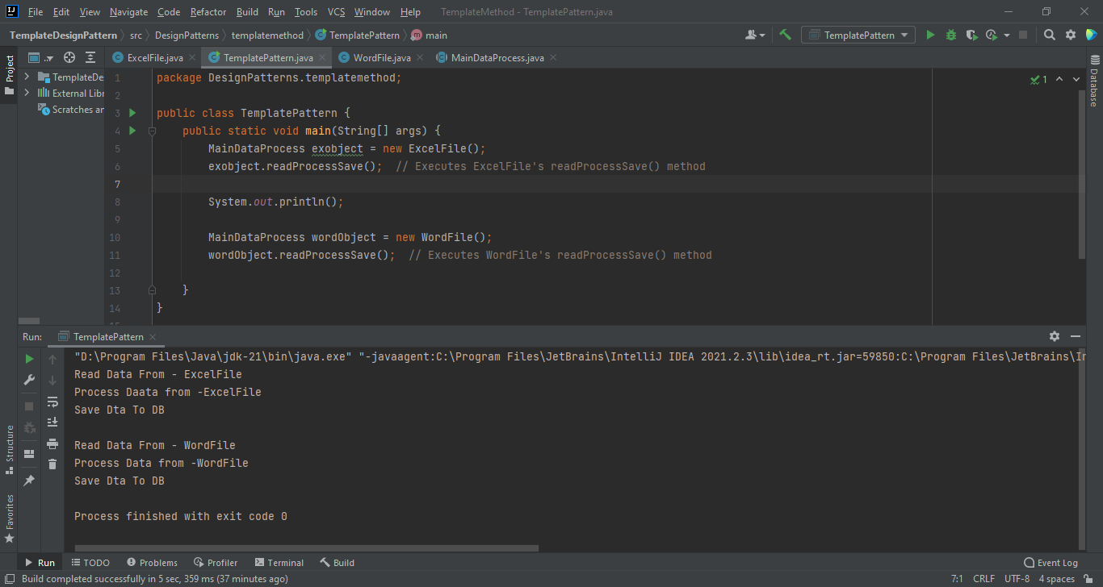The height and width of the screenshot is (587, 1103).
Task: Open the Refactor menu
Action: 208,11
